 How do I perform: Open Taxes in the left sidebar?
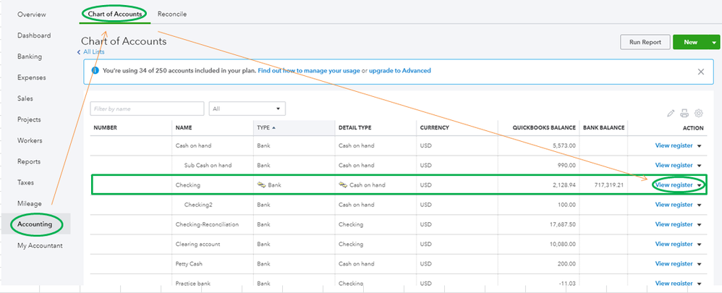(x=25, y=182)
